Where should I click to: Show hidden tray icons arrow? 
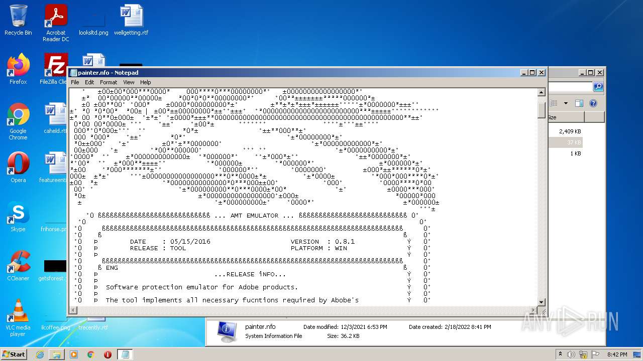(561, 354)
